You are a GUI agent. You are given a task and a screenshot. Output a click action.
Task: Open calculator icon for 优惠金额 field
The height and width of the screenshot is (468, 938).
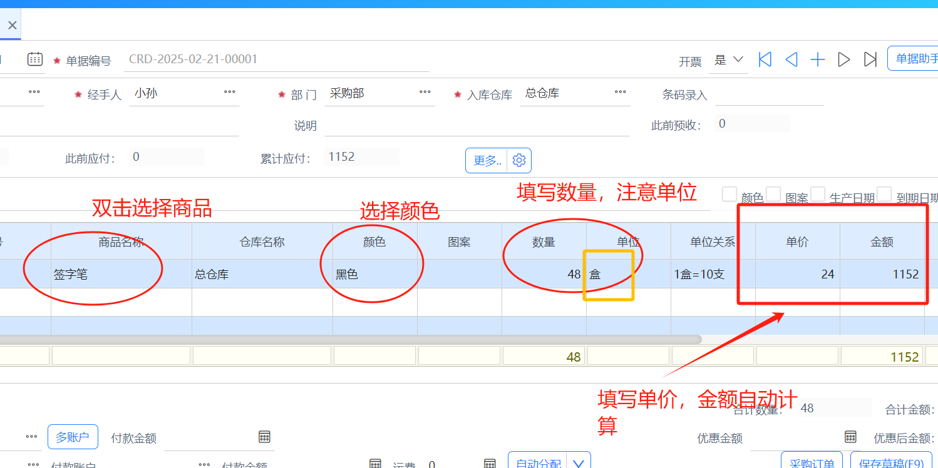tap(850, 437)
